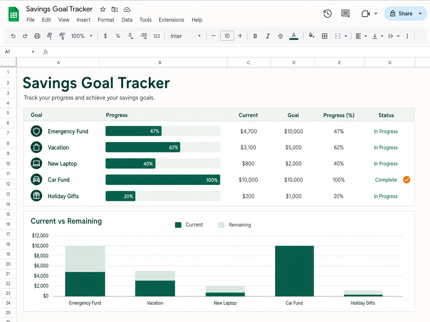The image size is (430, 322).
Task: Open the text color picker
Action: point(293,36)
